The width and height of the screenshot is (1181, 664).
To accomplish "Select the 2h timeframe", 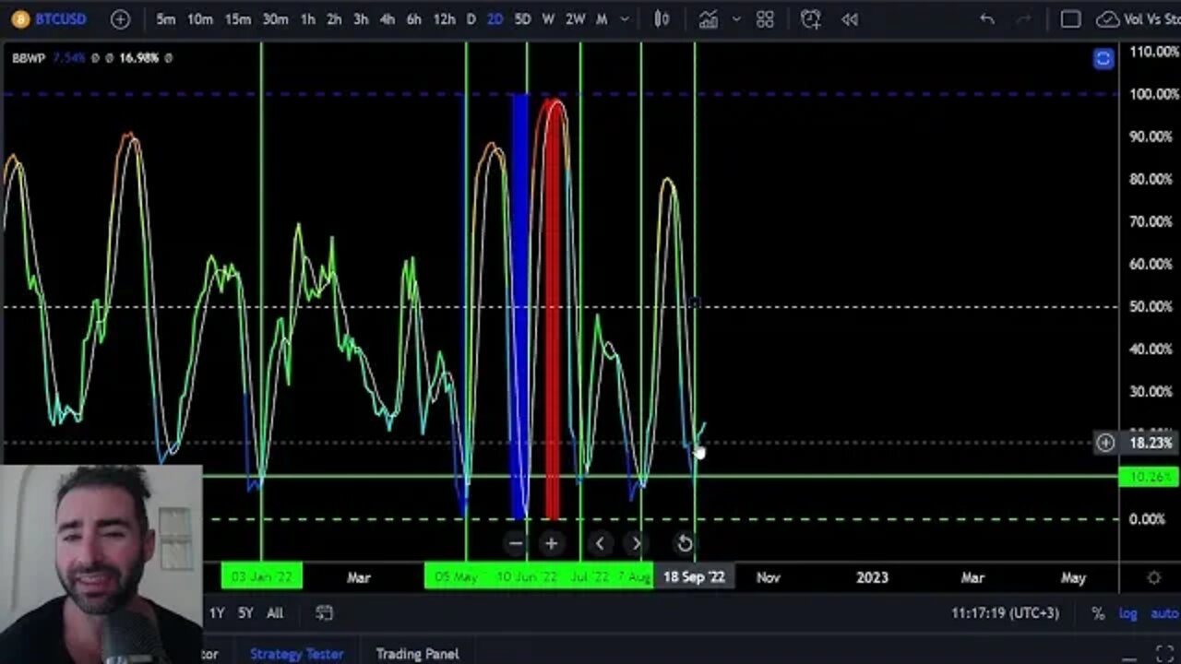I will [334, 18].
